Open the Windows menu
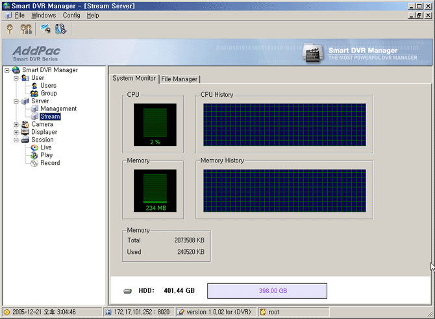The width and height of the screenshot is (435, 319). [43, 16]
